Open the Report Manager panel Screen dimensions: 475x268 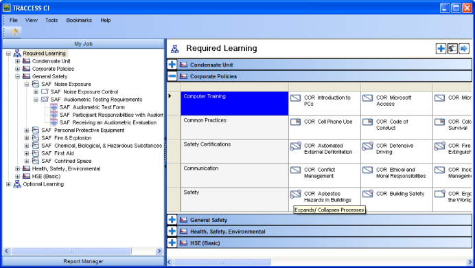(83, 261)
